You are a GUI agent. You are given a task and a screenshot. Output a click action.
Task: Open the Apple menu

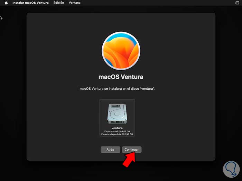(6, 3)
